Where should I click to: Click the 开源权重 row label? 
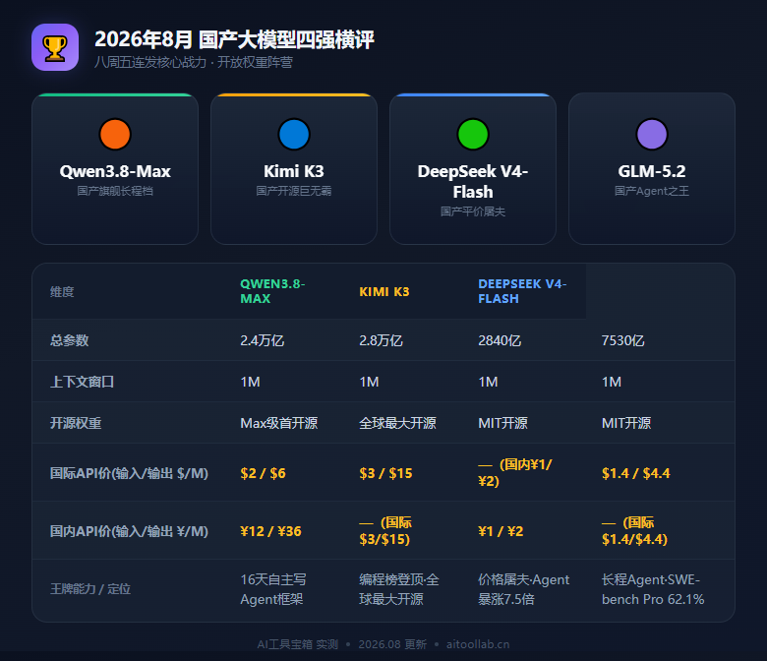(x=76, y=423)
